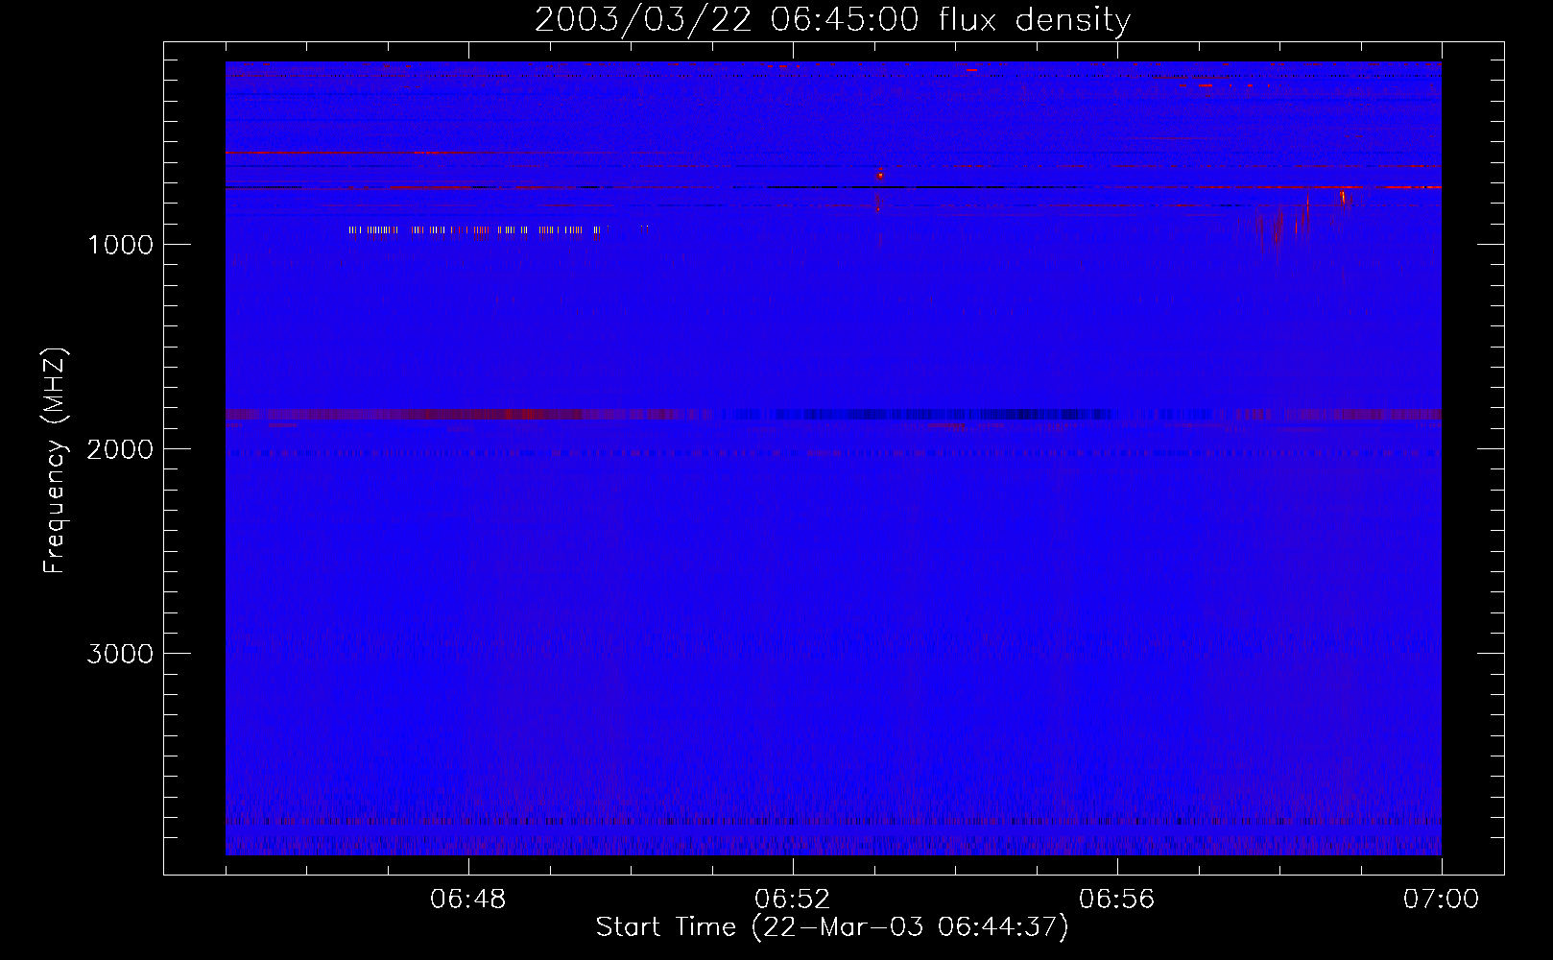Click the 06:52 time tick label
Screen dimensions: 1553x960
click(793, 900)
